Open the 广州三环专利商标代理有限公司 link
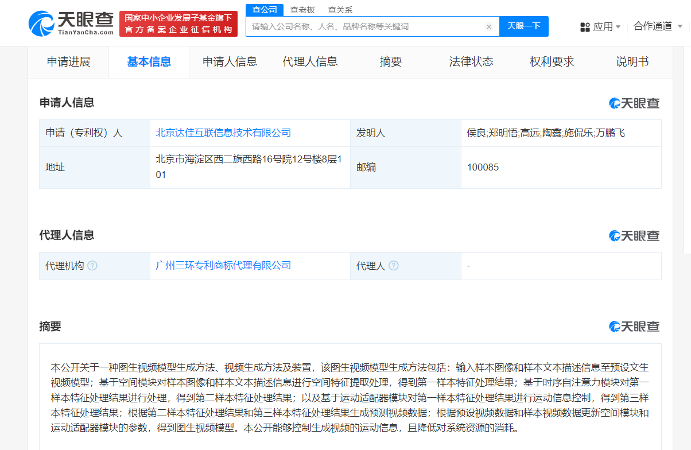This screenshot has height=450, width=691. coord(223,266)
